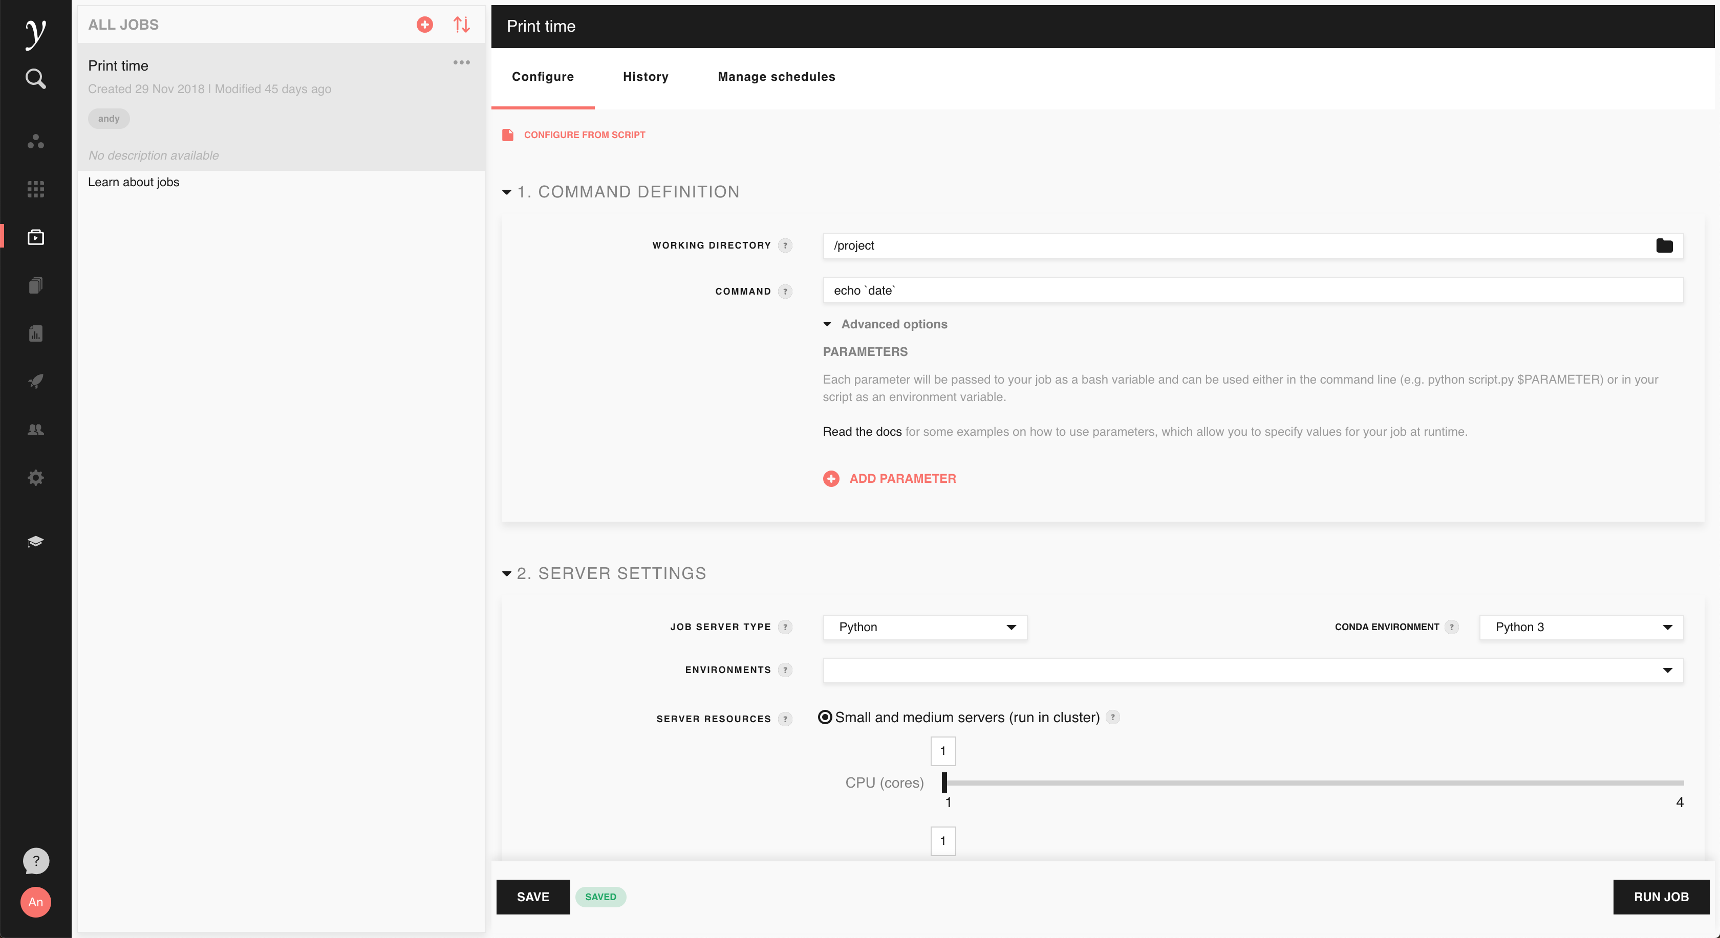The height and width of the screenshot is (938, 1720).
Task: Click the sort jobs arrows icon
Action: point(461,25)
